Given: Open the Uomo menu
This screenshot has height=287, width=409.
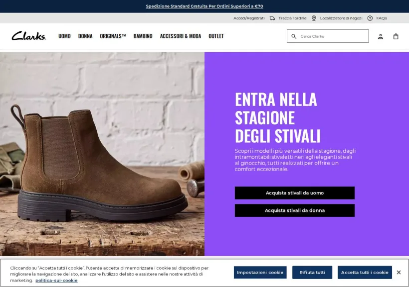Looking at the screenshot, I should point(64,36).
